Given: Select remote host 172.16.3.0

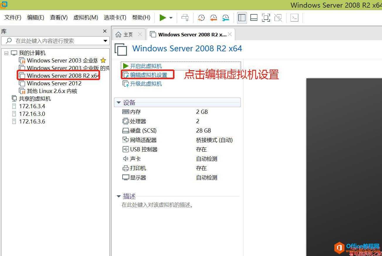Looking at the screenshot, I should click(32, 114).
